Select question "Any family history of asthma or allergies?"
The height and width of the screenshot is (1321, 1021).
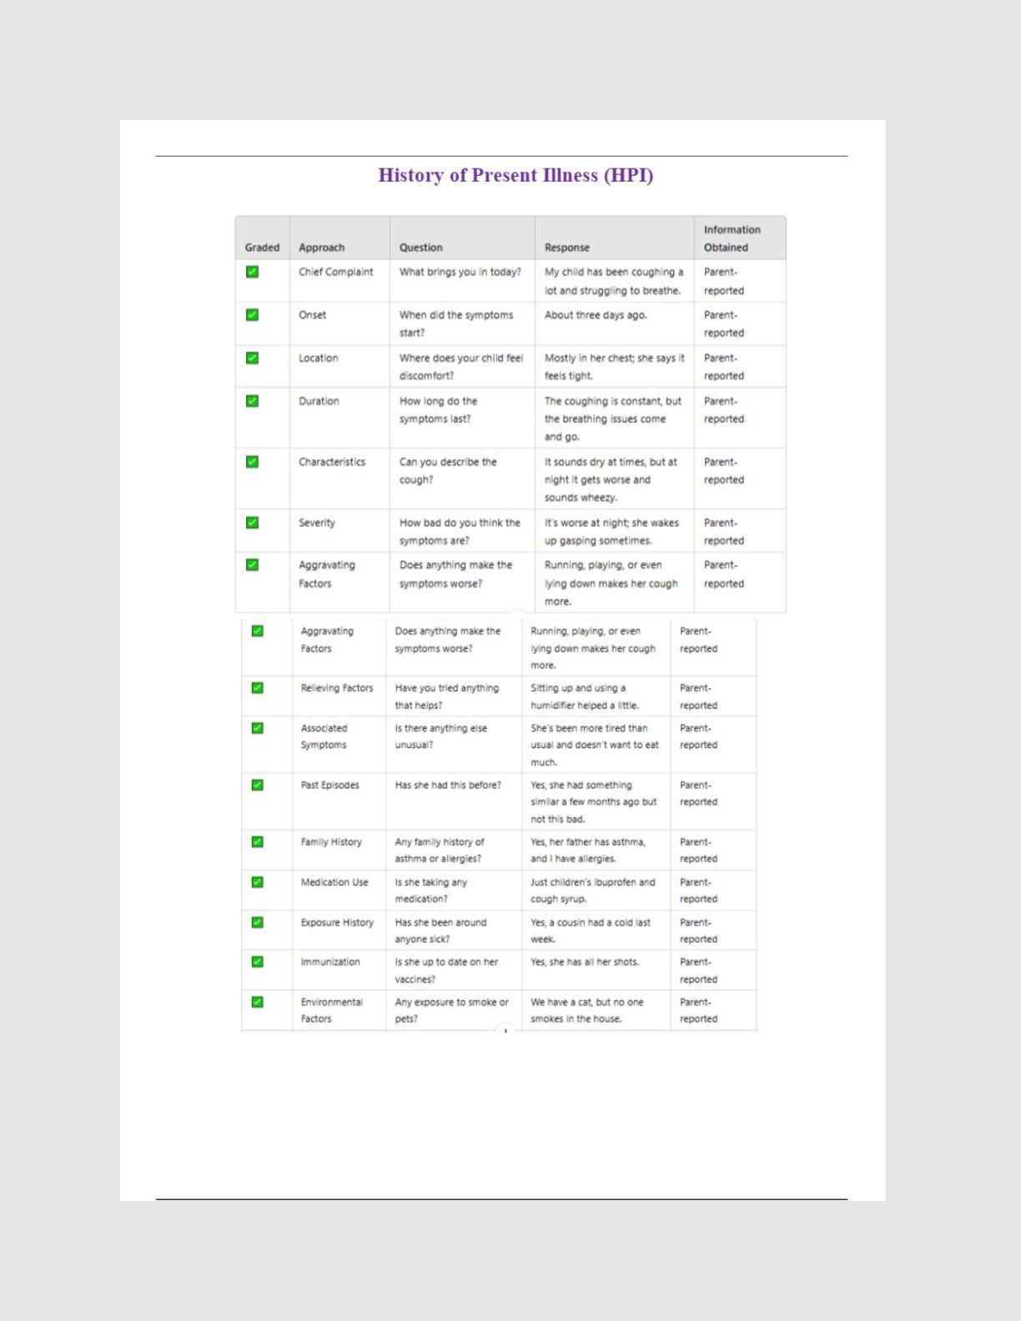[440, 851]
